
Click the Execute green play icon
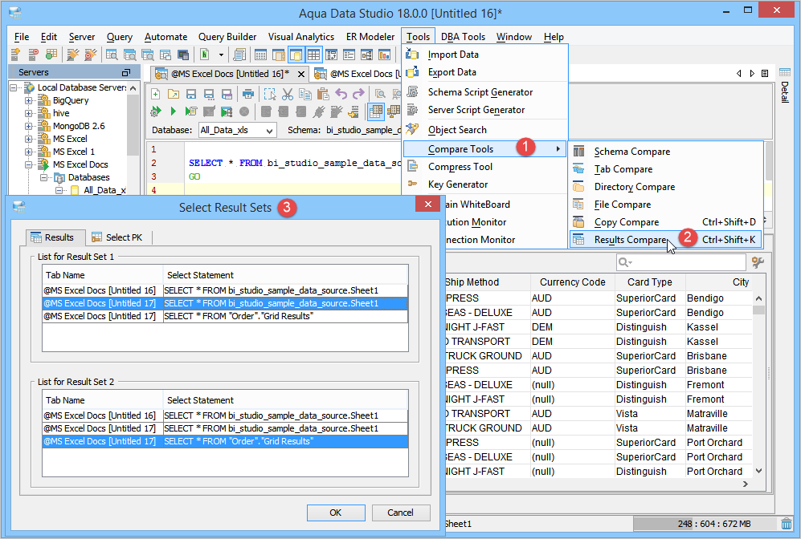tap(173, 111)
